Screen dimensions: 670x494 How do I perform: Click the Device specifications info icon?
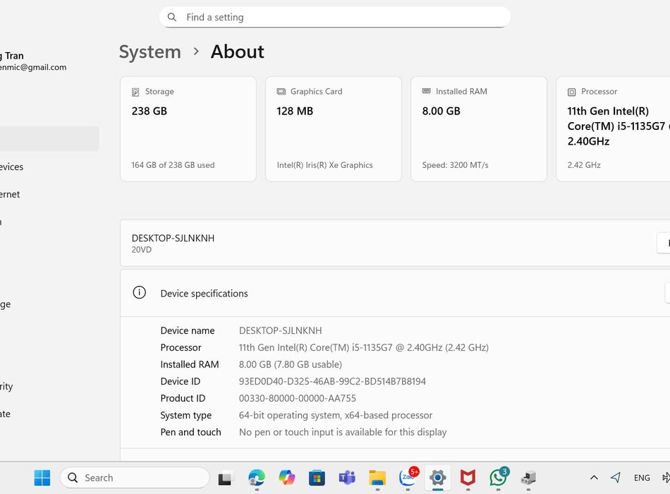click(x=140, y=293)
